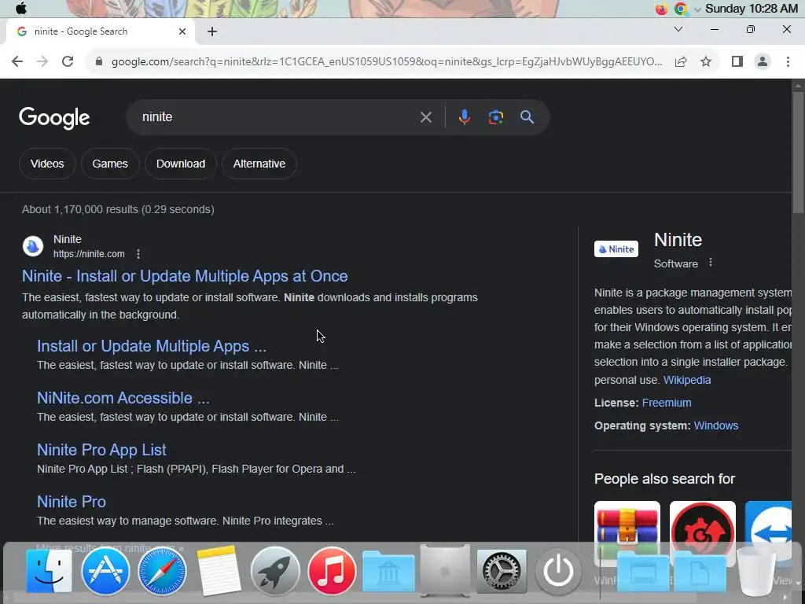Open the WinRAR thumbnail under People also search
Viewport: 805px width, 604px height.
(x=627, y=534)
